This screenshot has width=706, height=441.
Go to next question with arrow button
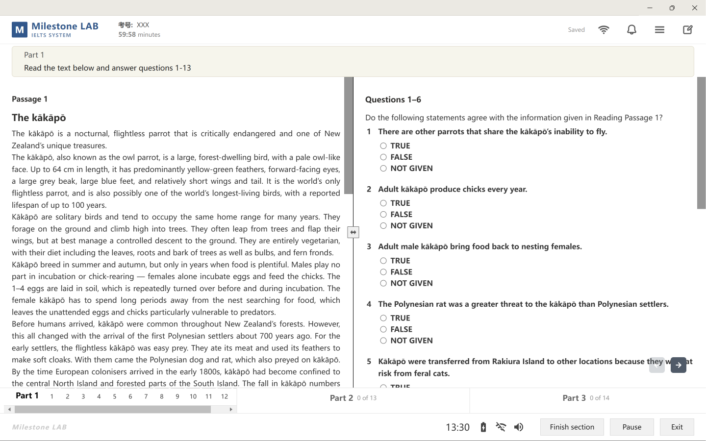pyautogui.click(x=679, y=365)
